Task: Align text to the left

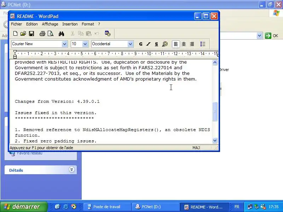Action: pos(176,44)
